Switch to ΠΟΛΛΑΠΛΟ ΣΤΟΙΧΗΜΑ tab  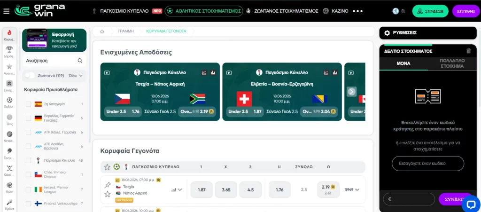coord(452,63)
